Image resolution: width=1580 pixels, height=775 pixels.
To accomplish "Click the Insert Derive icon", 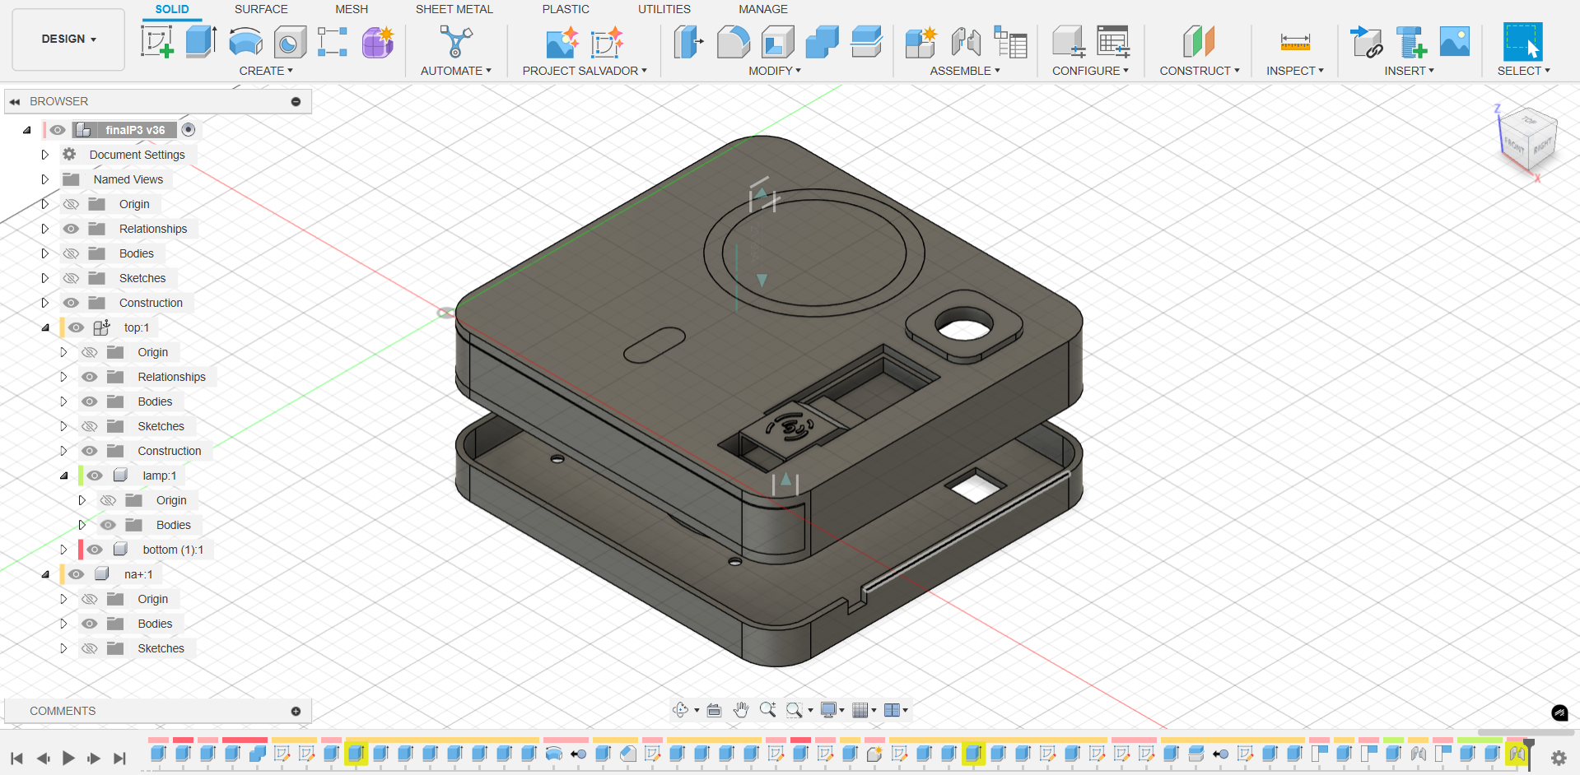I will (x=1367, y=42).
